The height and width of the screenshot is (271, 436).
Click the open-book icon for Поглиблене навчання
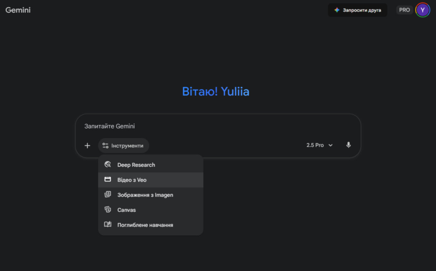click(x=108, y=225)
